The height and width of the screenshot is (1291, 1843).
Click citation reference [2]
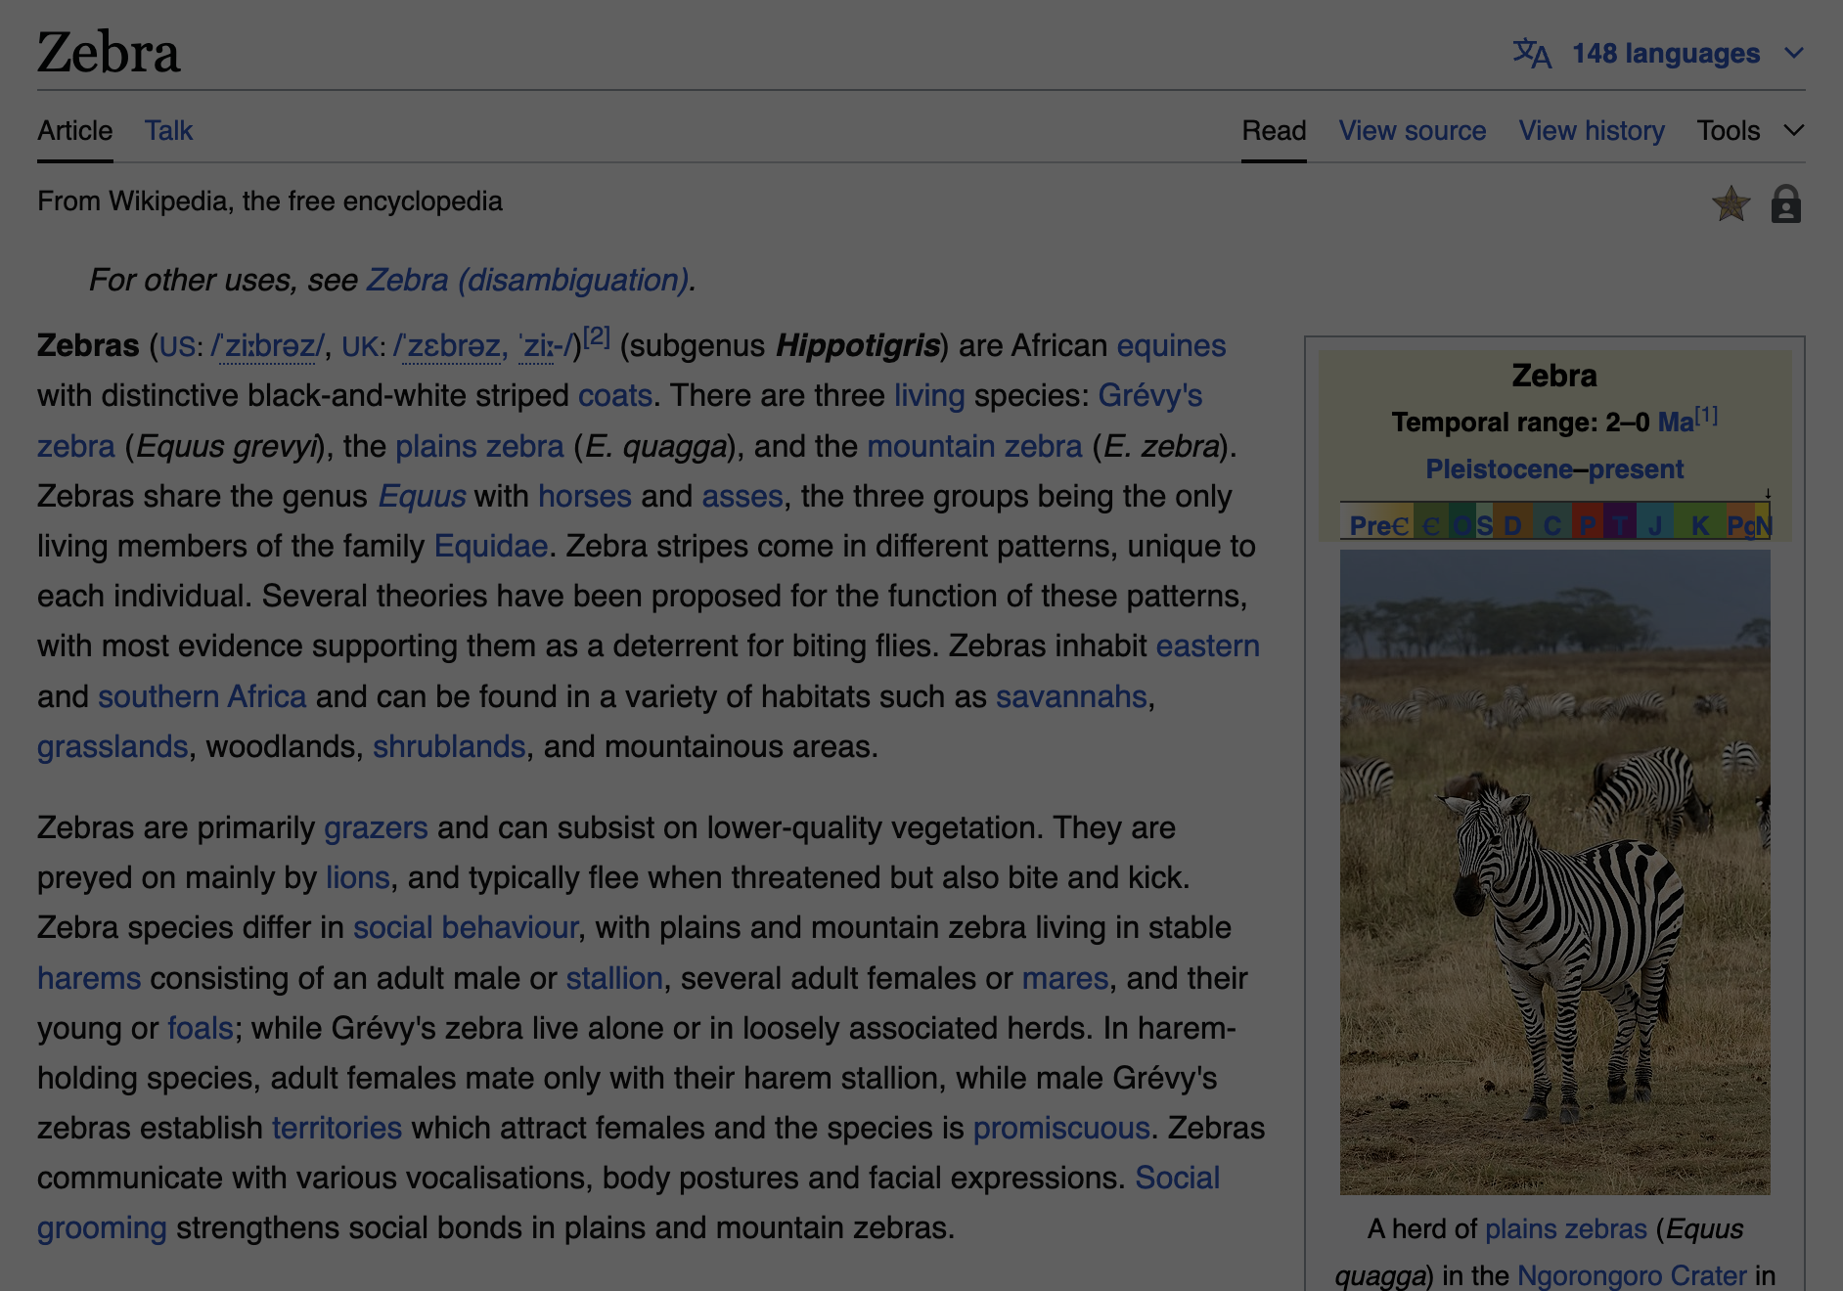point(597,337)
